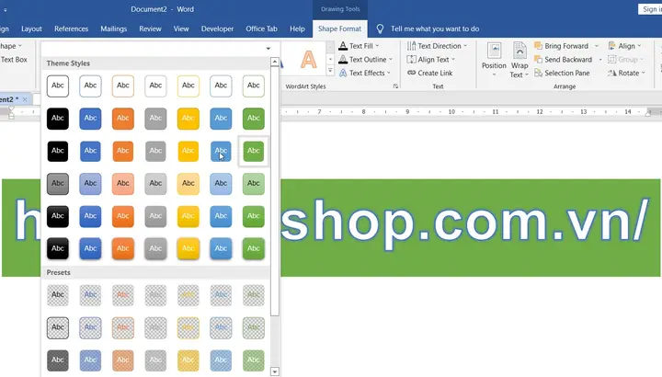Open the Position layout options
Screen dimensions: 662x377
[x=494, y=59]
